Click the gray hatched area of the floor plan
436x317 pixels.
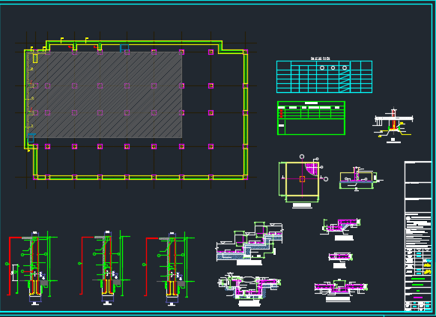[x=104, y=94]
